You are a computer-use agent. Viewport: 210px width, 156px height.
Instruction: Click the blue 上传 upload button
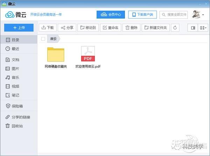(19, 28)
